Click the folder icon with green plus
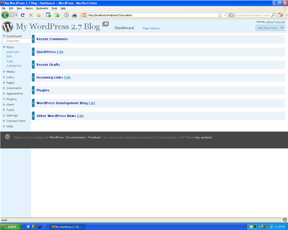The width and height of the screenshot is (288, 230). coord(56,15)
